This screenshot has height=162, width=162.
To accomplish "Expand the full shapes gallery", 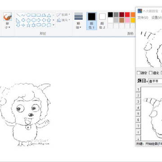I will click(x=54, y=25).
